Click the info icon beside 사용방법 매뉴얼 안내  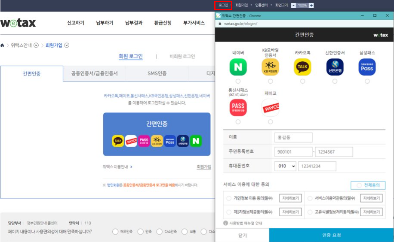[x=225, y=223]
